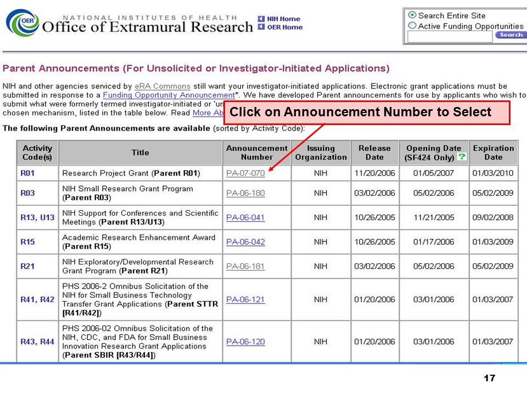
Task: Click opening date 01/05/2007
Action: click(434, 173)
